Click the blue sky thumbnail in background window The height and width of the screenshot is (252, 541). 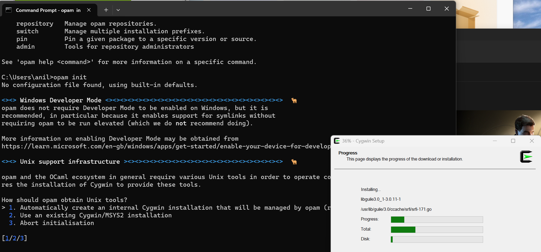[527, 14]
